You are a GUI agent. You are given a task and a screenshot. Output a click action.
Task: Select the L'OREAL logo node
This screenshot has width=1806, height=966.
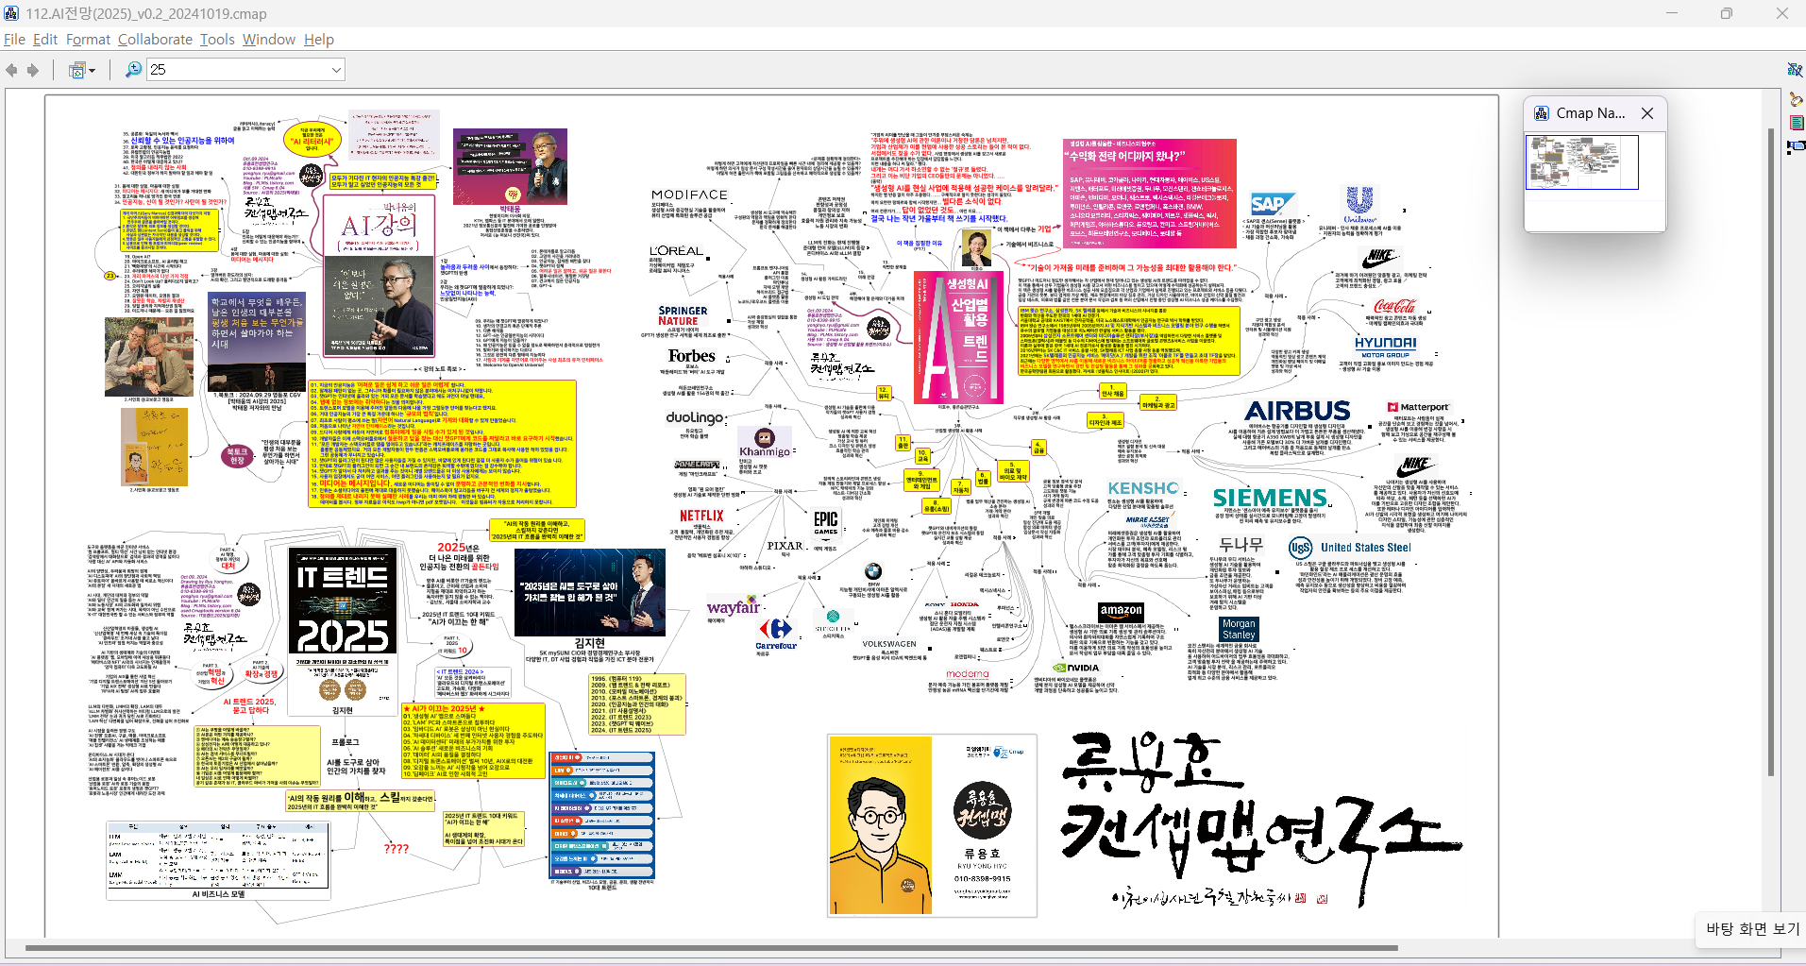pos(676,250)
